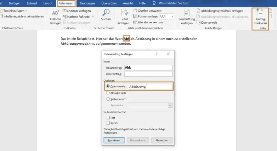Click the Literaturverzeichnis icon
Screen dimensions: 277x151
135,22
